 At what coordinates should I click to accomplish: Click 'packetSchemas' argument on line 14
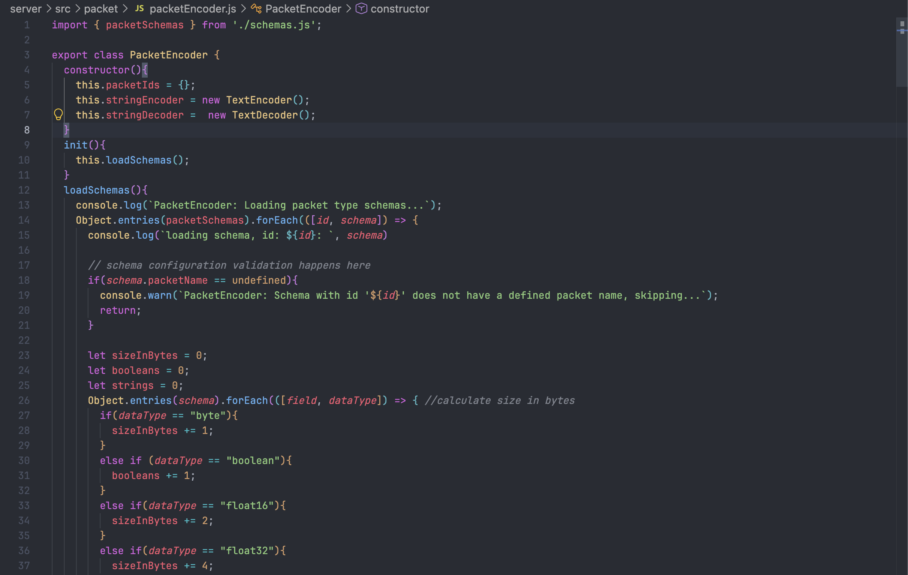pos(205,220)
